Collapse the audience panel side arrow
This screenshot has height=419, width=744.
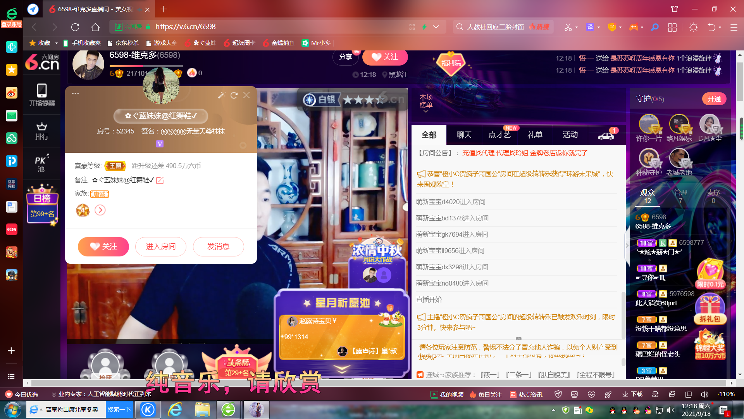627,245
